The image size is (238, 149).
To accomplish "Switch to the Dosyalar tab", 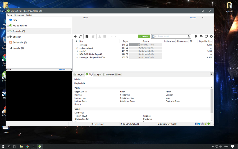I will [x=79, y=75].
